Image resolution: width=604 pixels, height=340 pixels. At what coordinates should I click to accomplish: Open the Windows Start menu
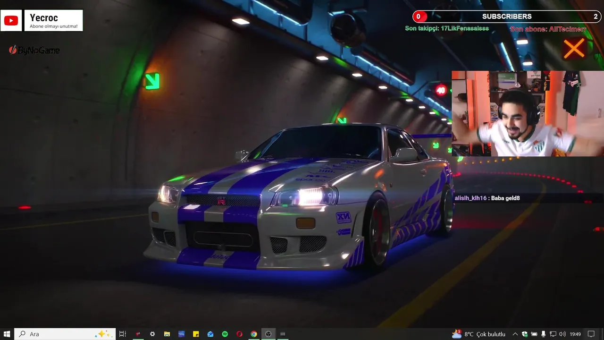pos(7,334)
